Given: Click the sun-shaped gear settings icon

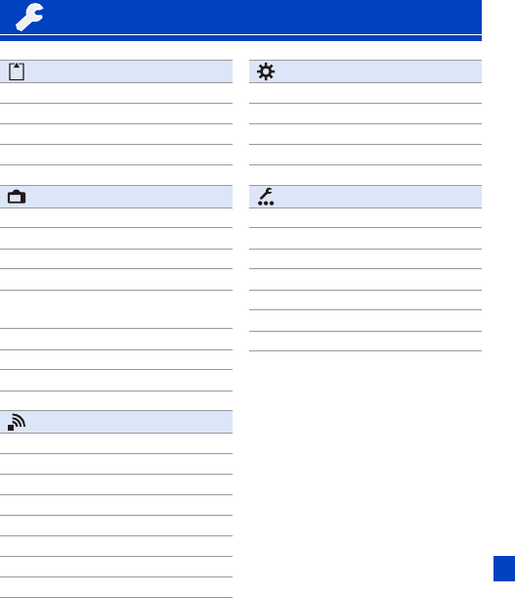Looking at the screenshot, I should (266, 71).
